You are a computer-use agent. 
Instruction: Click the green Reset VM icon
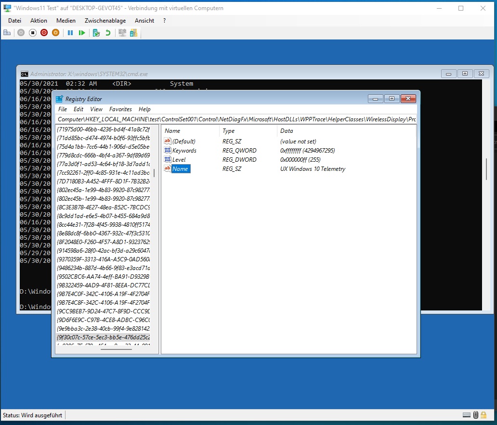click(82, 33)
